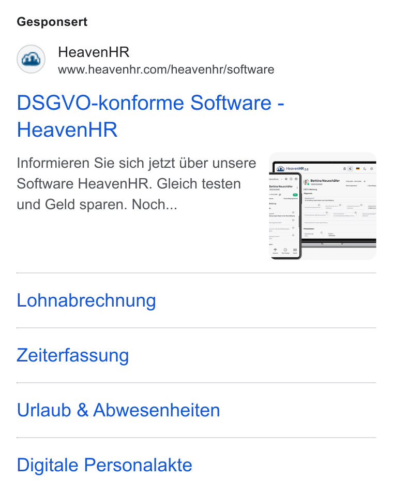Image resolution: width=393 pixels, height=492 pixels.
Task: Click the ad description starting with Informieren Sie sich
Action: (137, 184)
